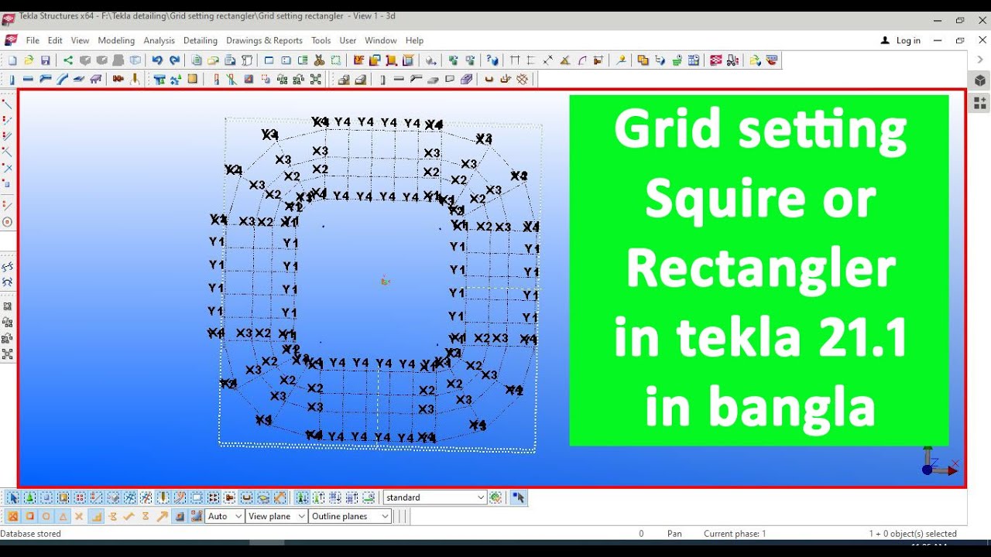
Task: Open the File menu
Action: [33, 40]
